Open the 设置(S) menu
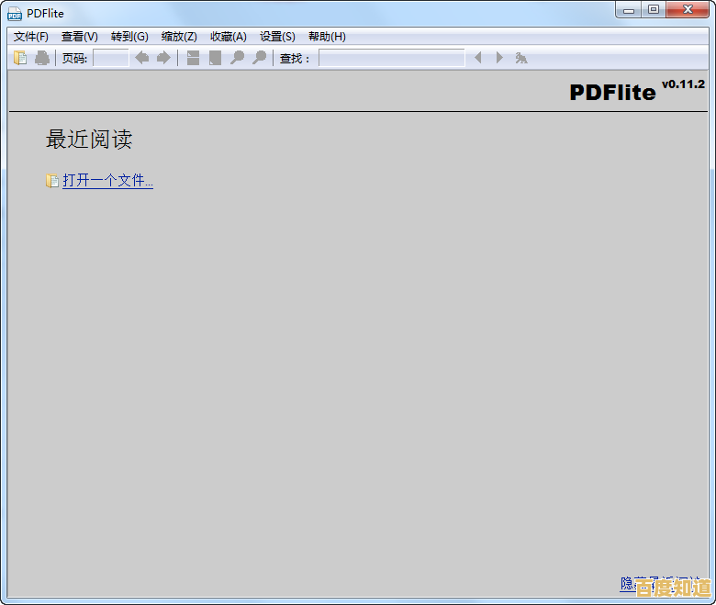The image size is (716, 605). 277,37
